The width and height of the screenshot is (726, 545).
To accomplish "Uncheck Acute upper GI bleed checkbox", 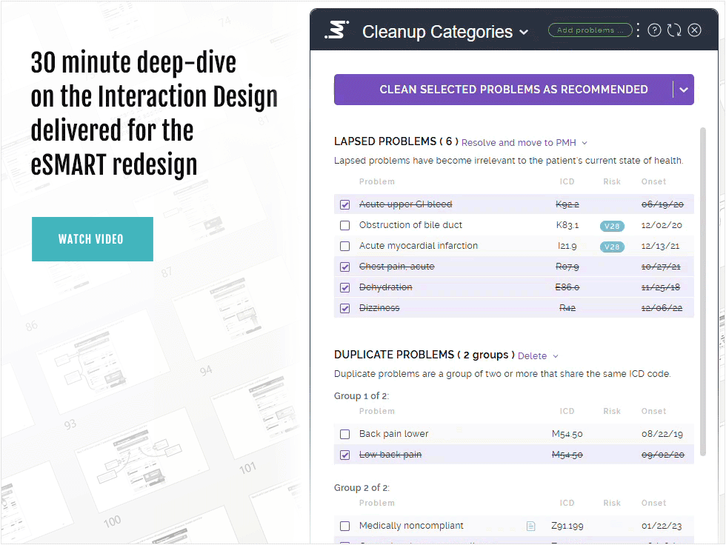I will (345, 204).
